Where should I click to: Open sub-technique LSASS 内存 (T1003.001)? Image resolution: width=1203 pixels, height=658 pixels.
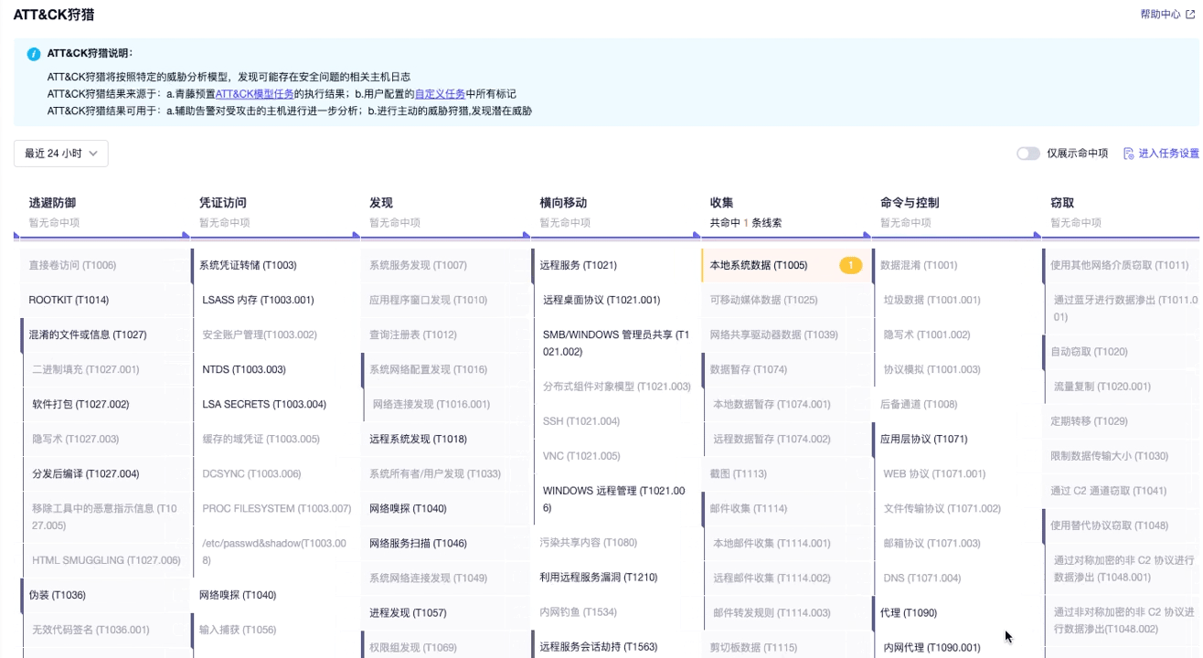pos(258,301)
